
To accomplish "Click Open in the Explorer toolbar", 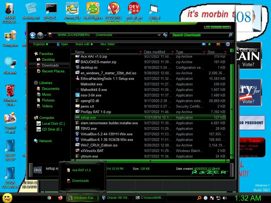I will point(62,44).
